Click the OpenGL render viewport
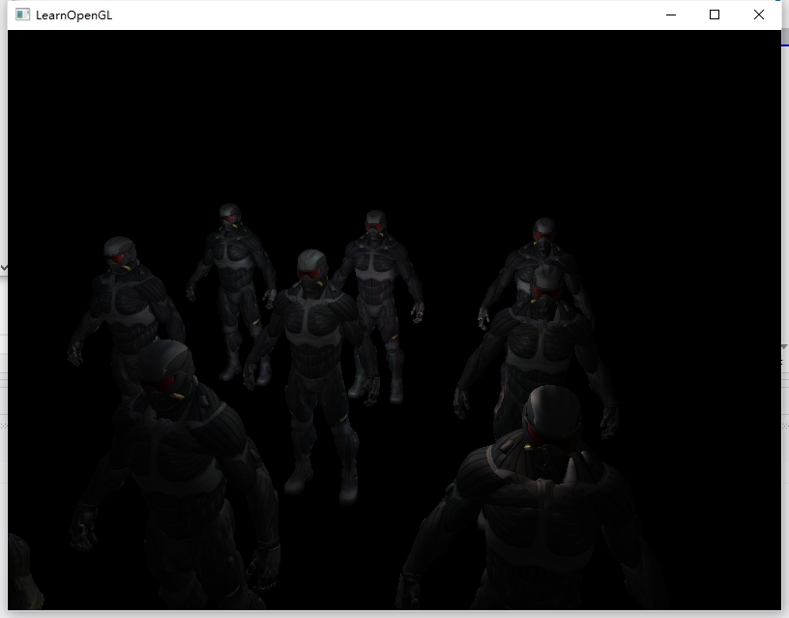 coord(394,319)
